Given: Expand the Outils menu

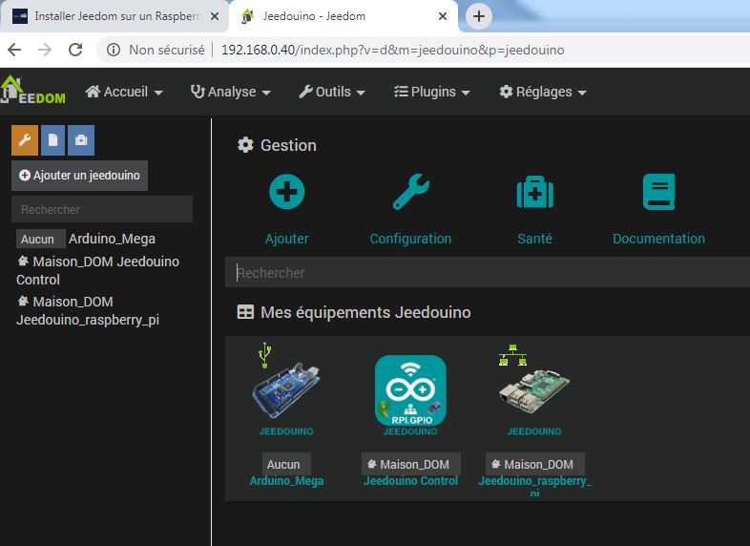Looking at the screenshot, I should coord(332,92).
